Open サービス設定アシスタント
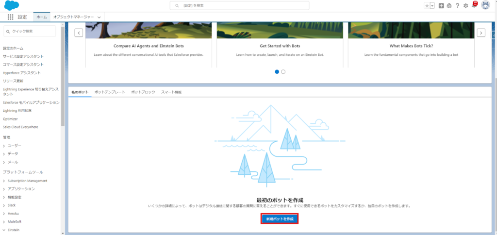This screenshot has width=497, height=235. pos(23,56)
